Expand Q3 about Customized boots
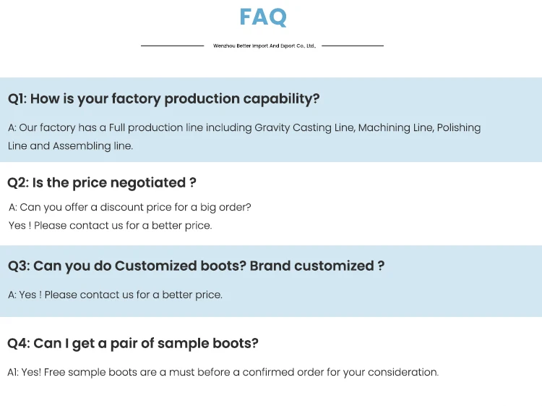542x406 pixels. point(196,266)
